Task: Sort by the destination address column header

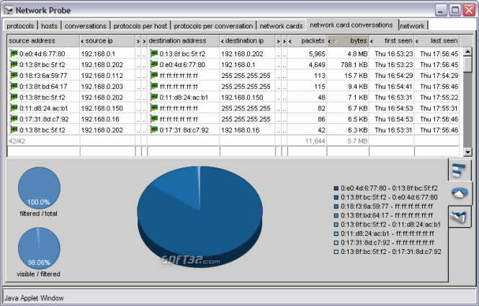Action: tap(183, 40)
